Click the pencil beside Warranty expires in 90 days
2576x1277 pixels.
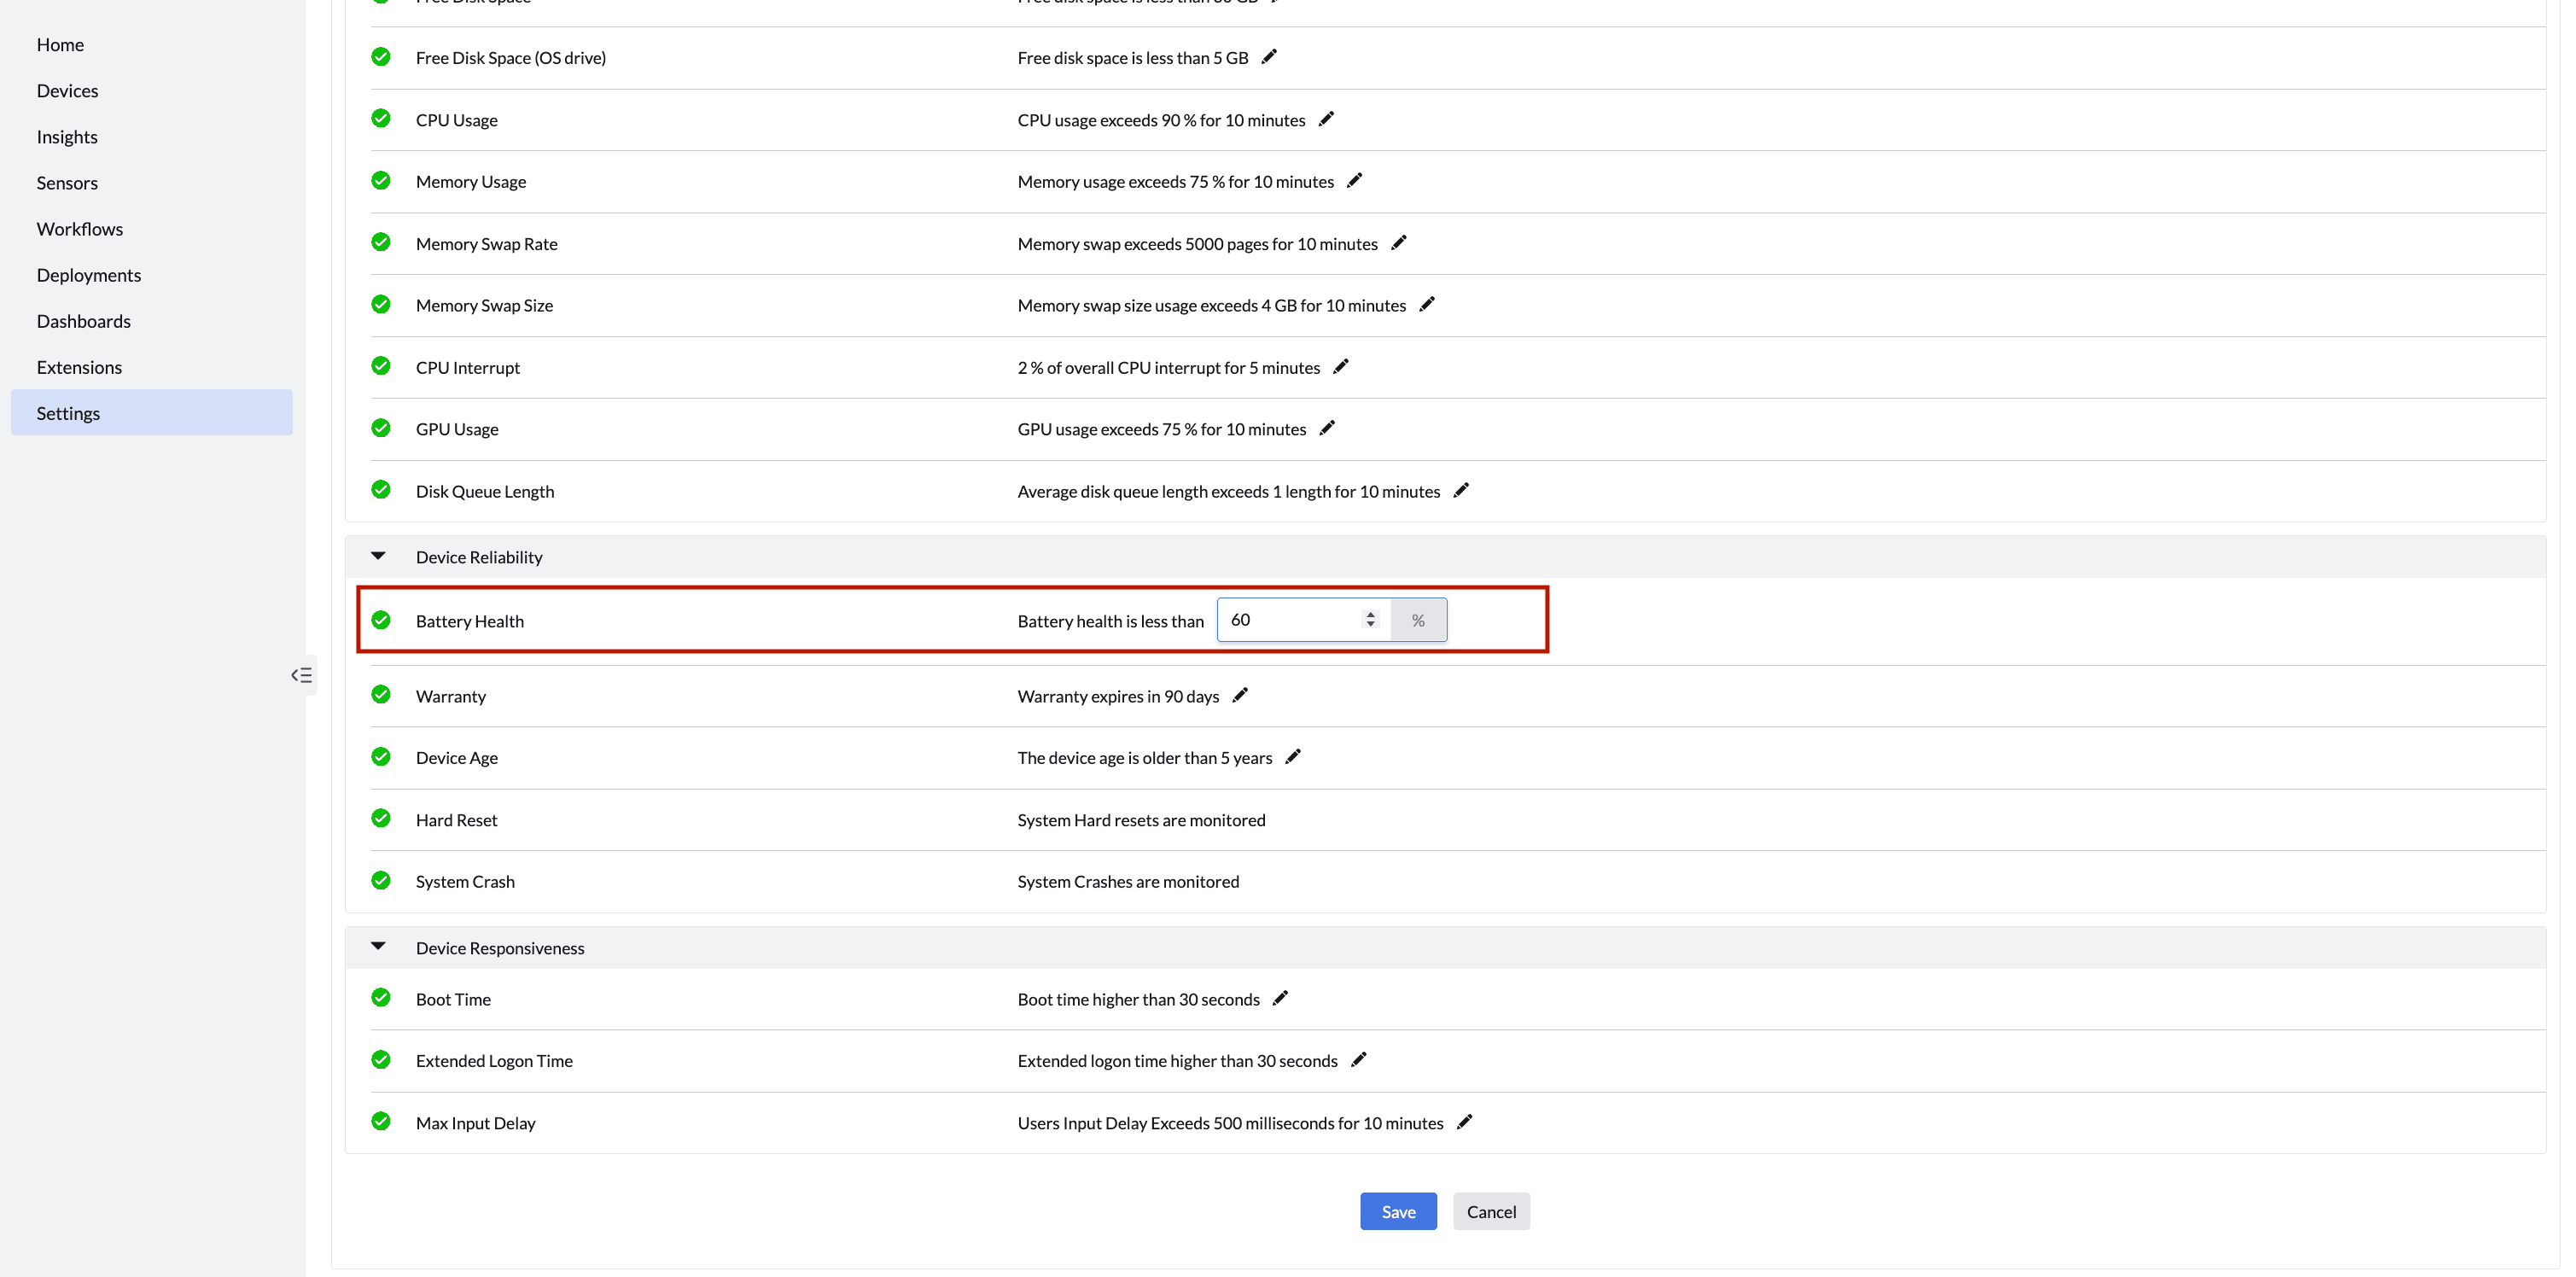click(1239, 695)
